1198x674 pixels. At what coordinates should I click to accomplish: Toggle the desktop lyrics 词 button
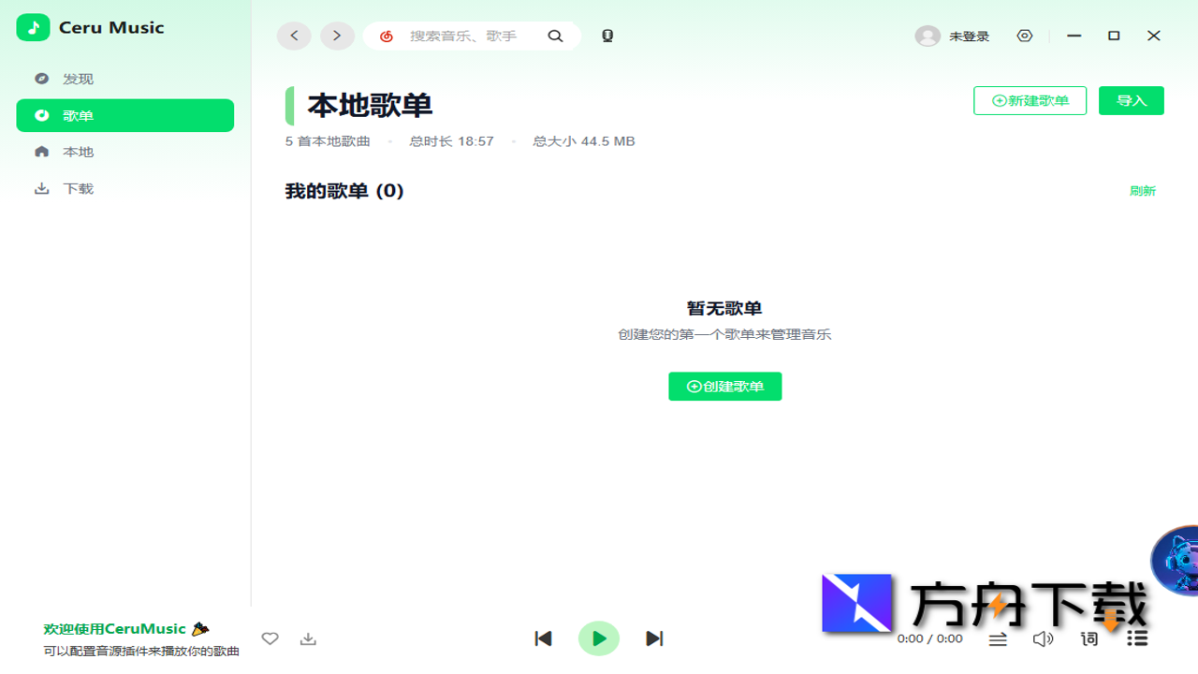1089,638
